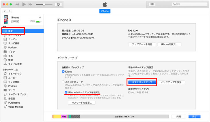Click the iPhone device thumbnail icon

coord(6,20)
